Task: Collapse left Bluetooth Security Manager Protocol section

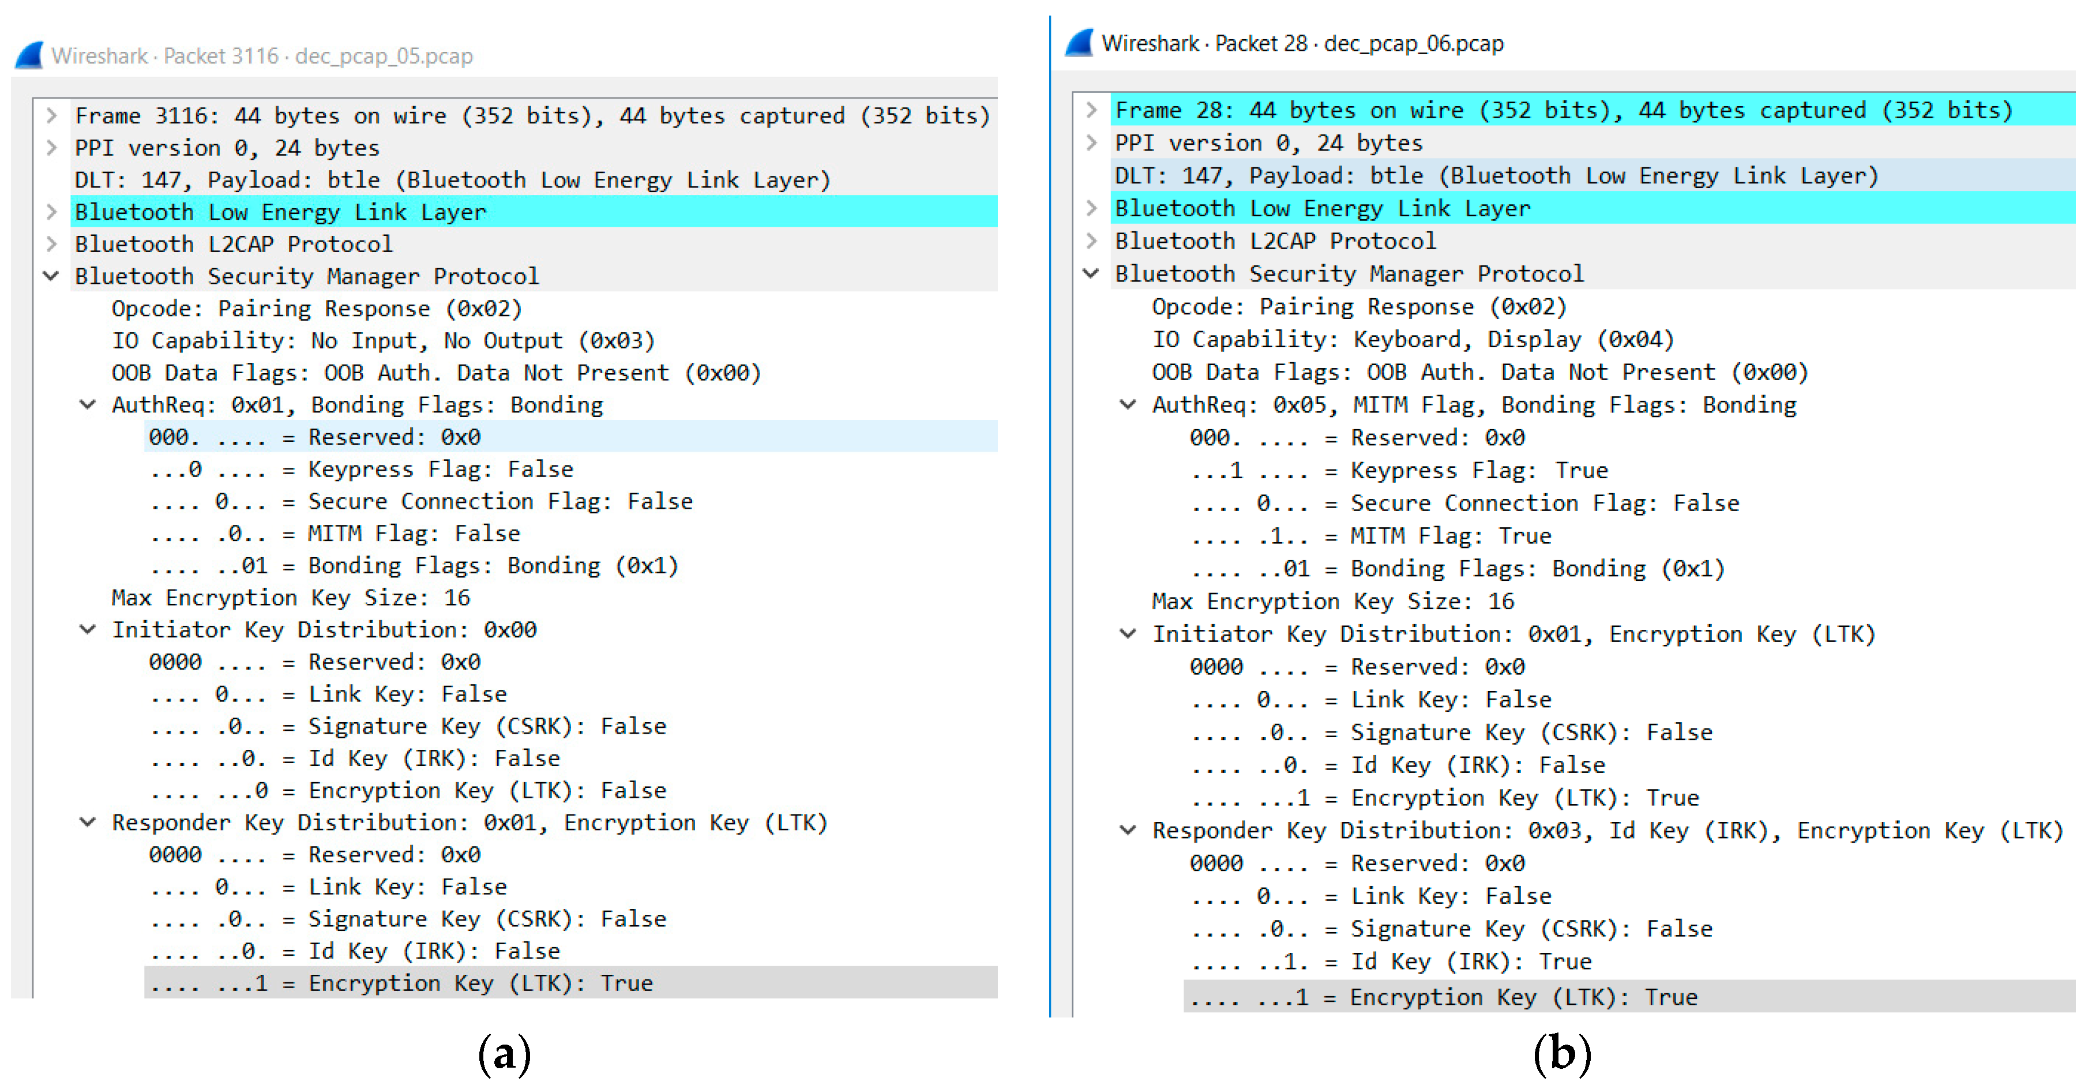Action: click(x=51, y=276)
